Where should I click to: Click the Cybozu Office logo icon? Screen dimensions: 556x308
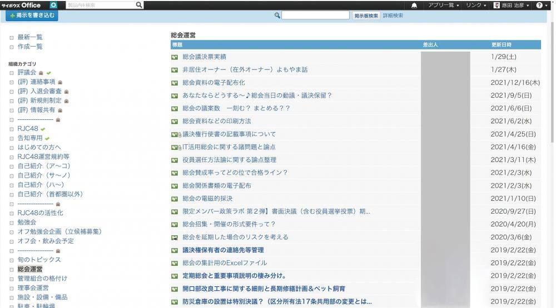click(53, 5)
